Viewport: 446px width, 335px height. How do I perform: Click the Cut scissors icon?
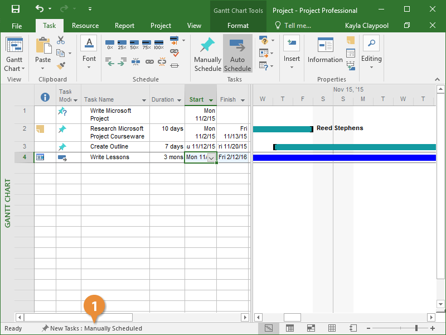tap(61, 40)
